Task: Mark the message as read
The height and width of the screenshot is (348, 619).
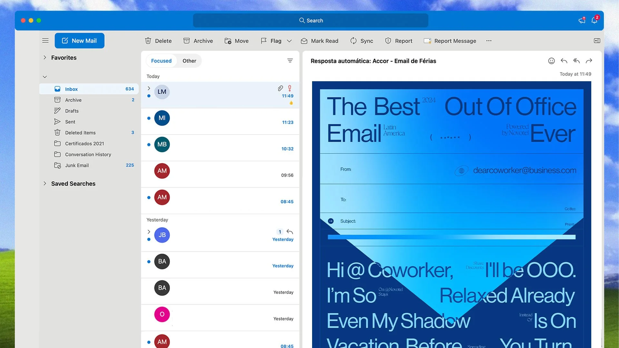Action: [x=319, y=41]
